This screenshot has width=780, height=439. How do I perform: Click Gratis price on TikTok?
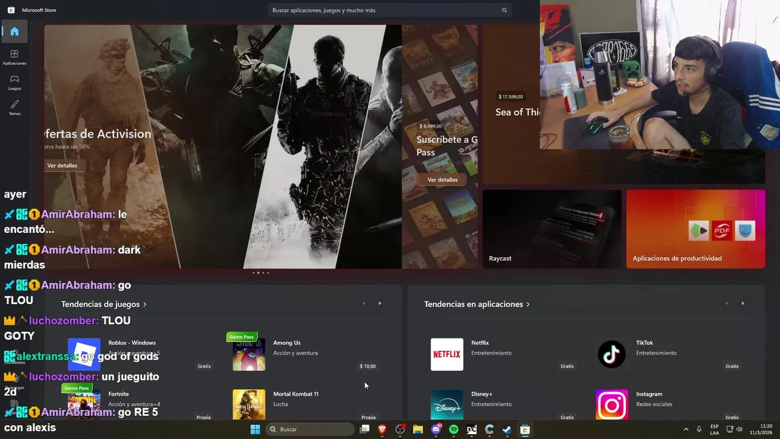click(x=732, y=366)
